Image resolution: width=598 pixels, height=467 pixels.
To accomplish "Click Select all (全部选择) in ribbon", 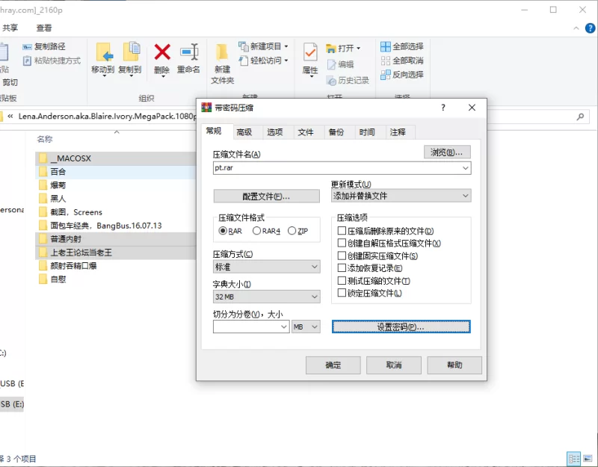I will coord(402,46).
